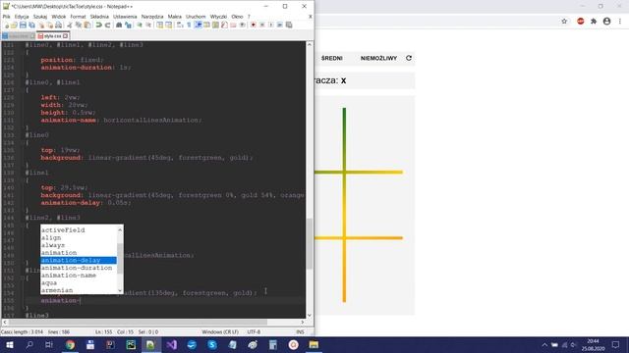This screenshot has height=353, width=629.
Task: Click the Redo toolbar icon
Action: pos(107,25)
